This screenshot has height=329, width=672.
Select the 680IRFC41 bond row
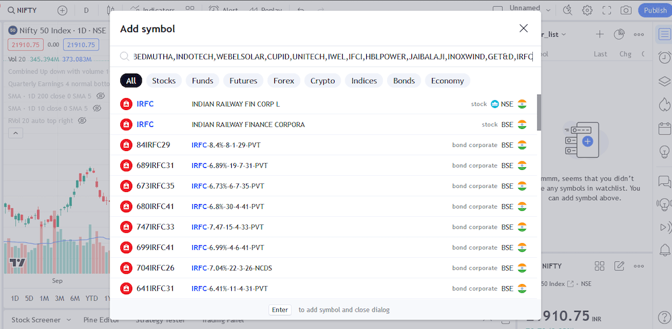324,207
